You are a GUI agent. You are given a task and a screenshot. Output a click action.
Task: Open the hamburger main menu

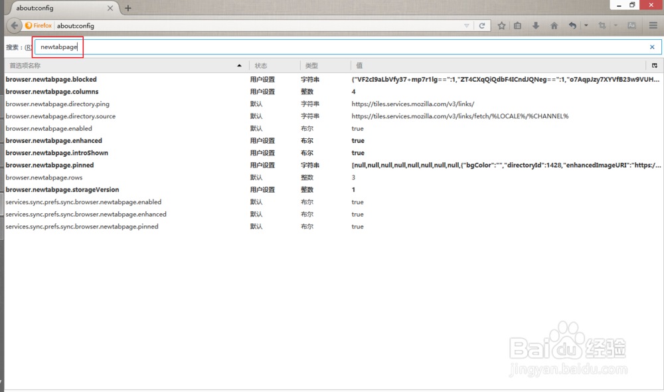click(x=653, y=25)
